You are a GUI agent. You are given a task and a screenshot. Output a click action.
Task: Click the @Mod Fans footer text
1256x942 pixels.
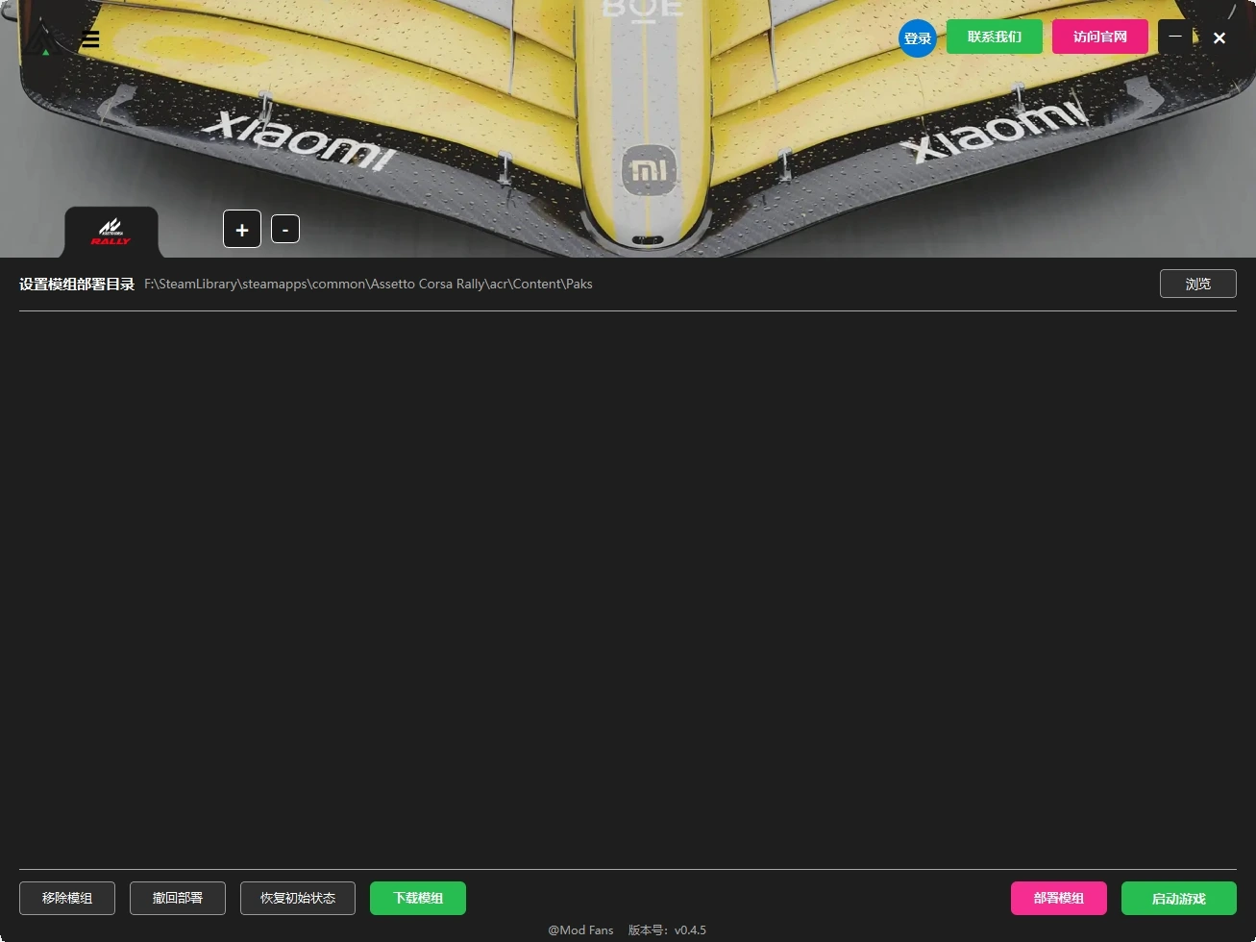(x=580, y=930)
